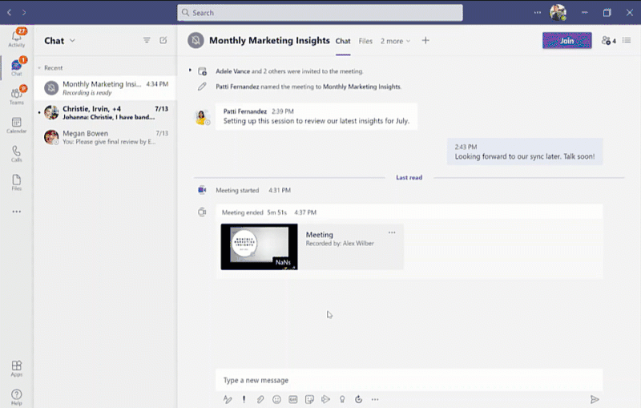This screenshot has width=641, height=408.
Task: Filter the chat list
Action: [x=147, y=40]
